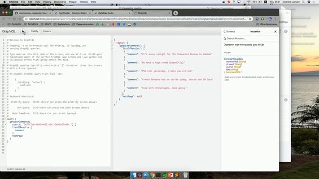
Task: Open the green circular bookmark icon
Action: (x=98, y=24)
